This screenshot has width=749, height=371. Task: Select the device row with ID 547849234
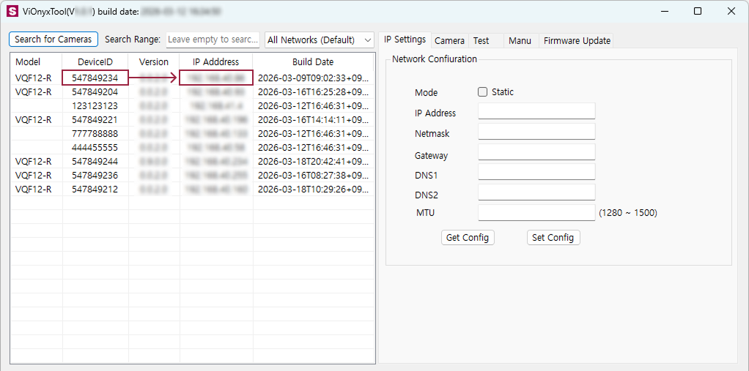pyautogui.click(x=95, y=78)
